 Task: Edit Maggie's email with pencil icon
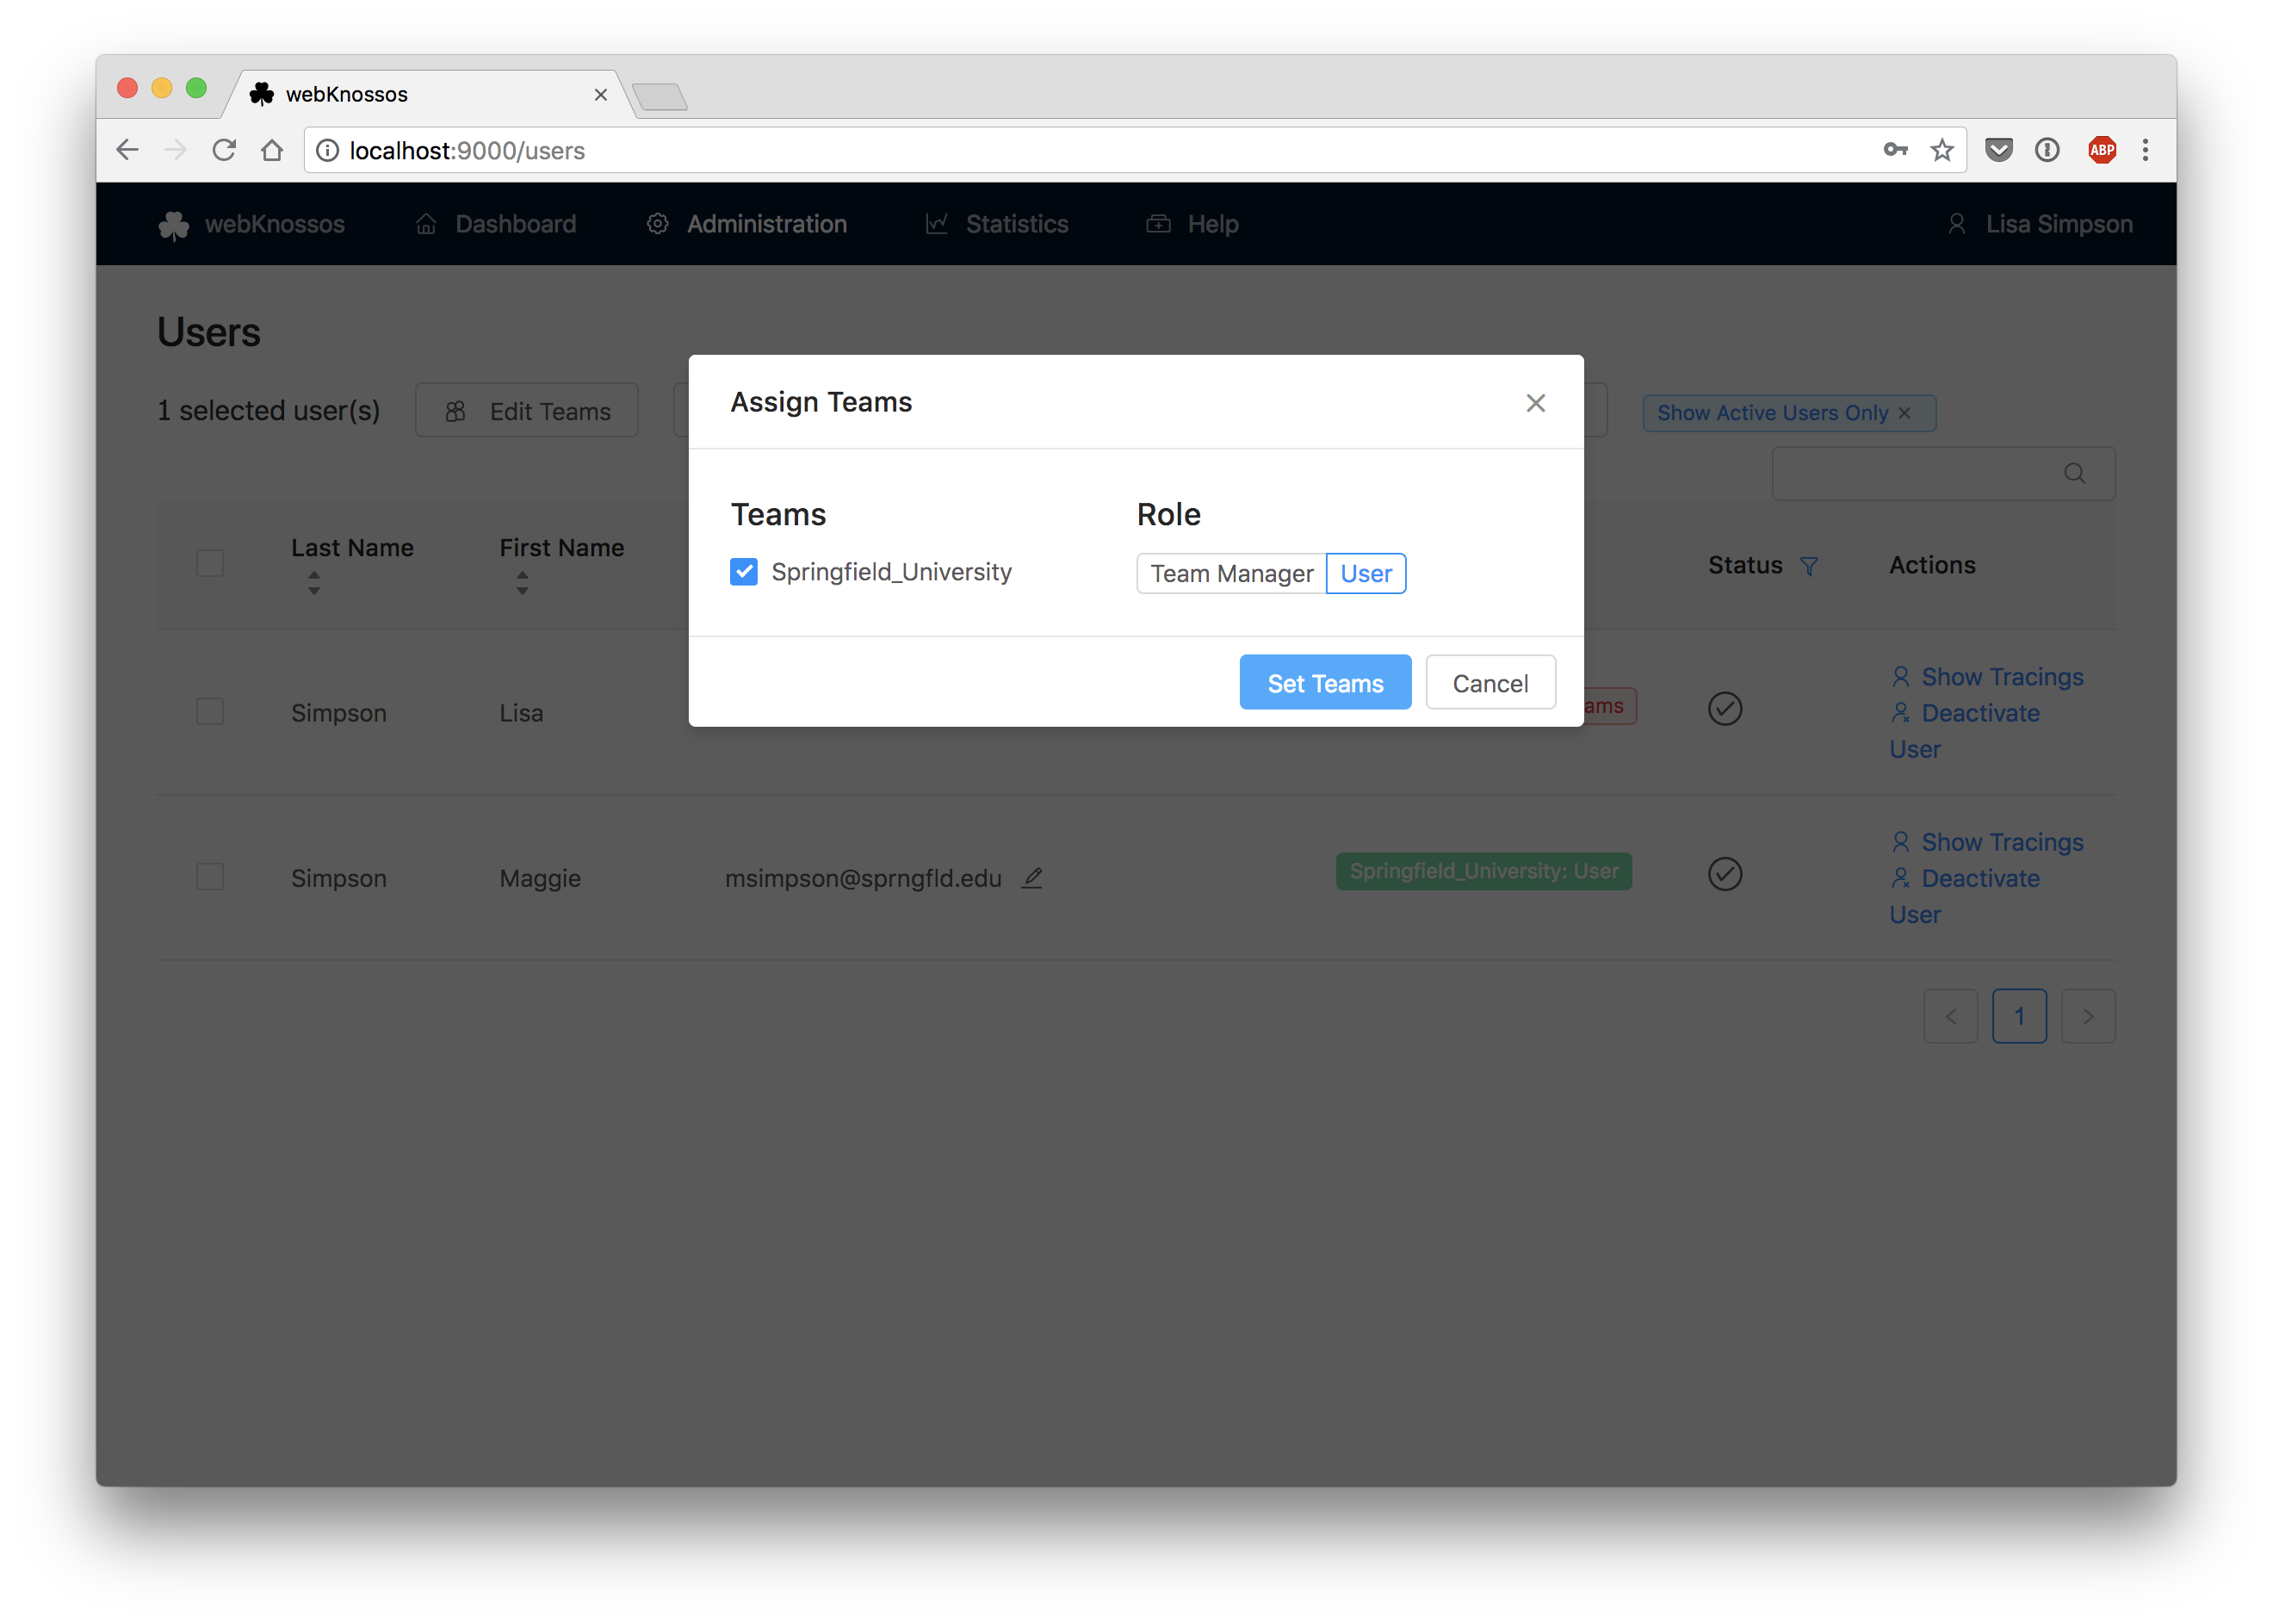[x=1032, y=878]
